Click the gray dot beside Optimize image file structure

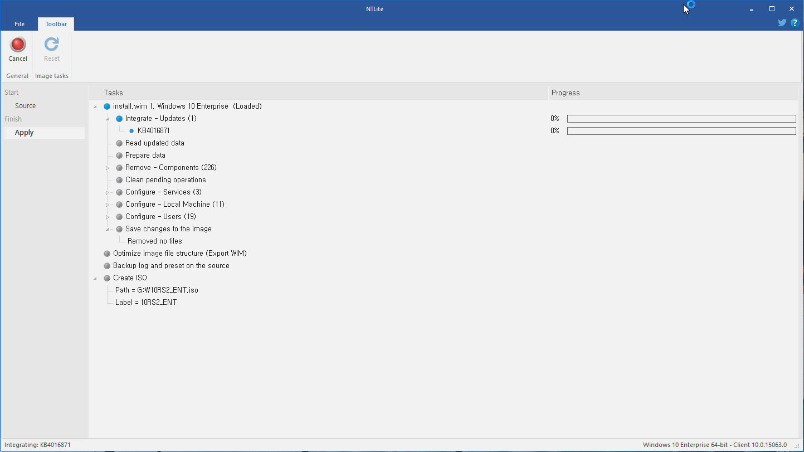tap(107, 254)
